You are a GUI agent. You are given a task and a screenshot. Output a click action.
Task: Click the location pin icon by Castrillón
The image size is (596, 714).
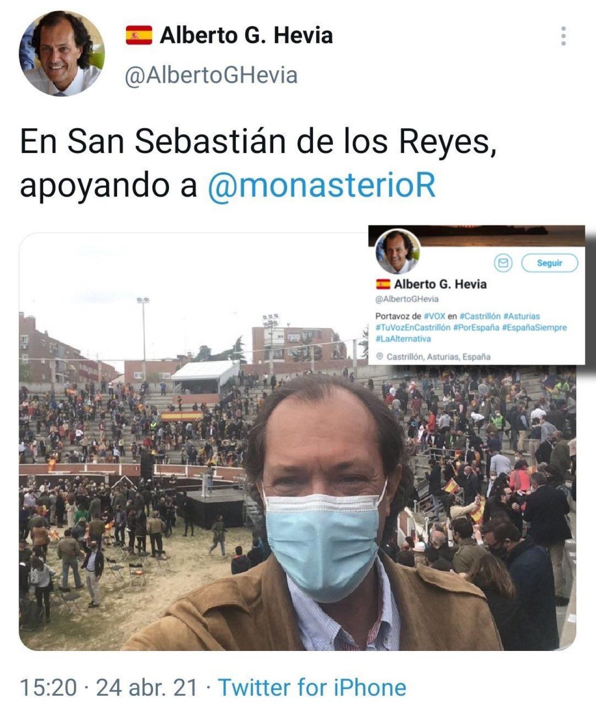click(x=380, y=357)
